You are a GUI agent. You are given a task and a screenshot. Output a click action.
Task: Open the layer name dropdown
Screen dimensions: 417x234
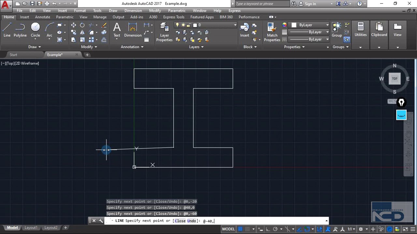pyautogui.click(x=235, y=25)
